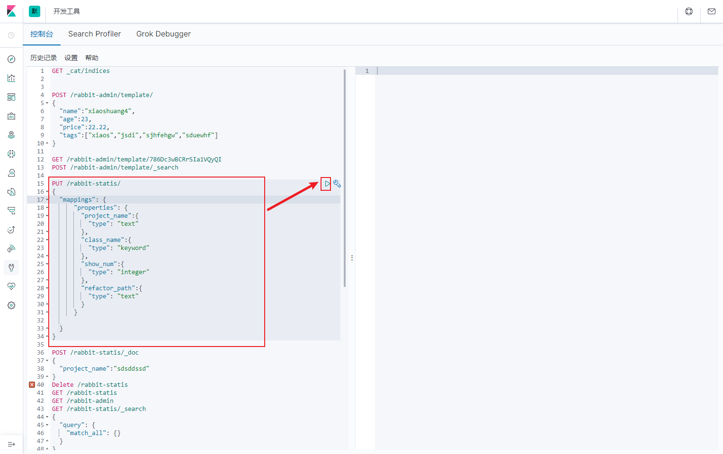Open the Maps app icon in sidebar
Image resolution: width=723 pixels, height=454 pixels.
[11, 134]
